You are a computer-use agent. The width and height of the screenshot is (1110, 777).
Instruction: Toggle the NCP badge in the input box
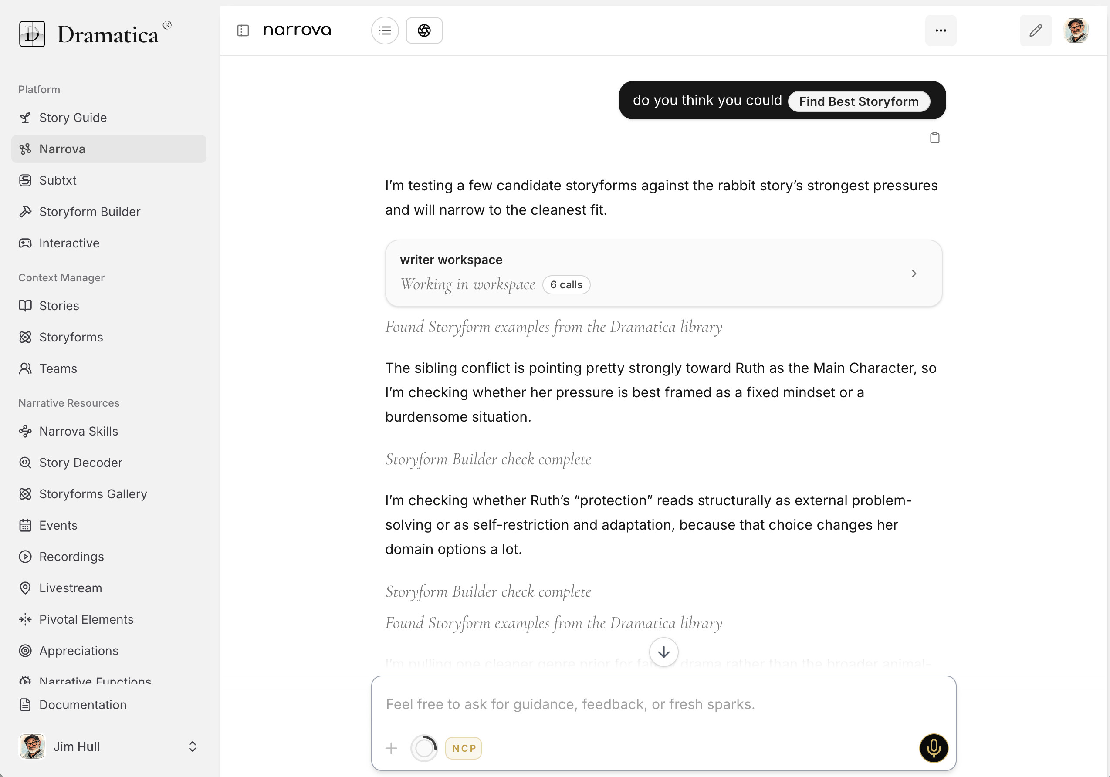(463, 748)
